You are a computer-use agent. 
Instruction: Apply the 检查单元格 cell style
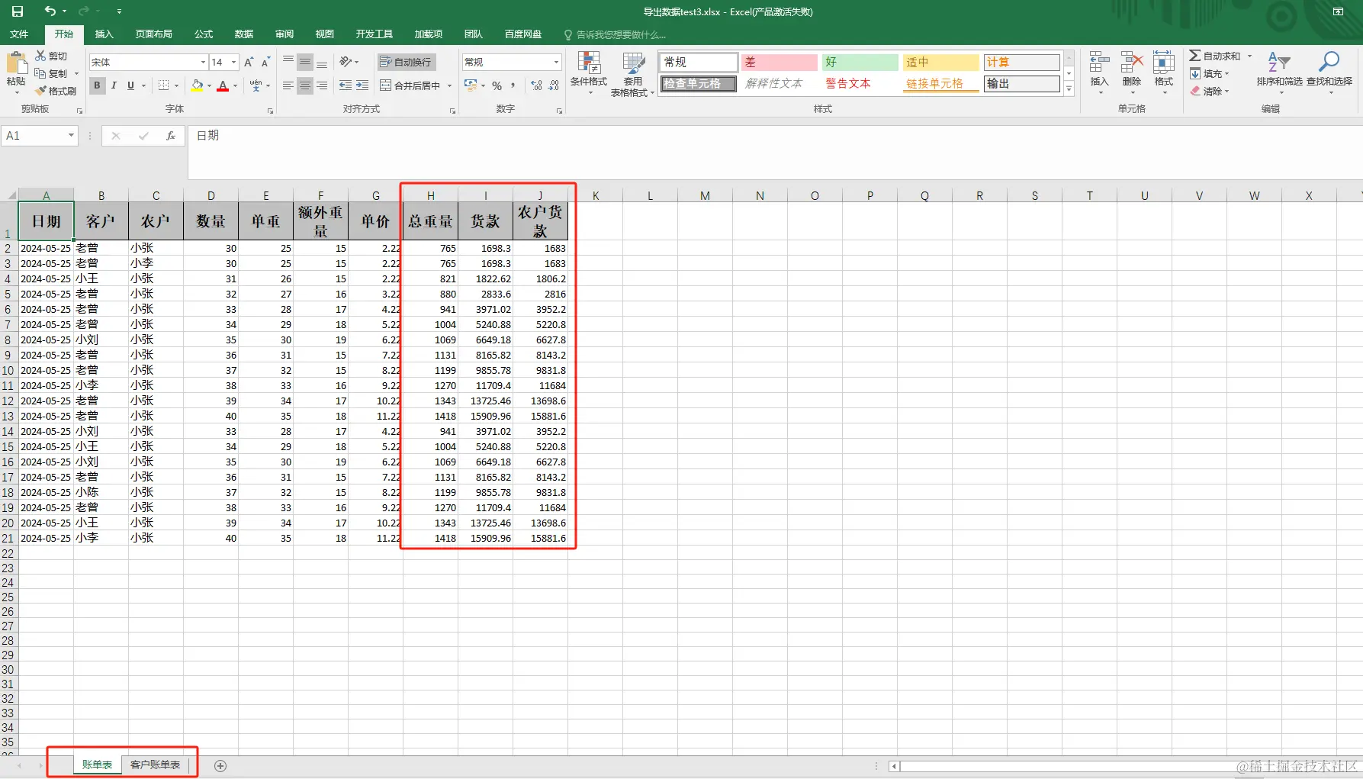click(x=698, y=84)
